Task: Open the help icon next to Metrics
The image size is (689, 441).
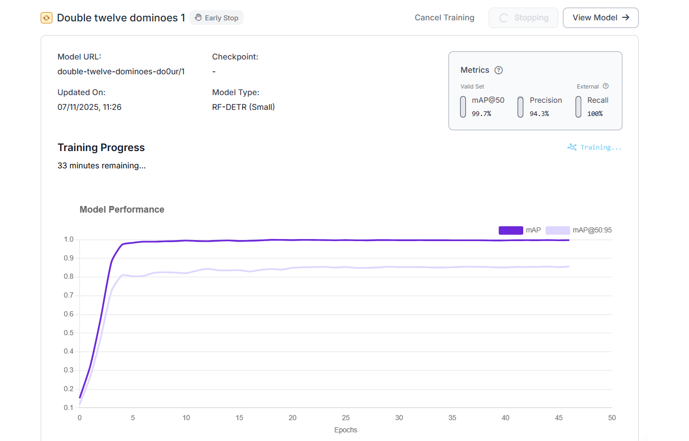Action: pyautogui.click(x=498, y=70)
